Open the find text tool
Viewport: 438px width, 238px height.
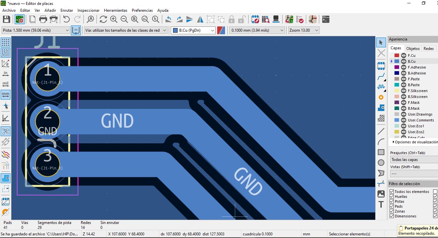pos(90,19)
